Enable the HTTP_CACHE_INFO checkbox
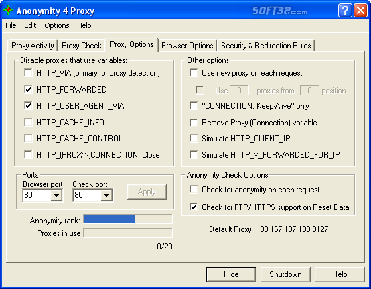371x289 pixels. 28,122
